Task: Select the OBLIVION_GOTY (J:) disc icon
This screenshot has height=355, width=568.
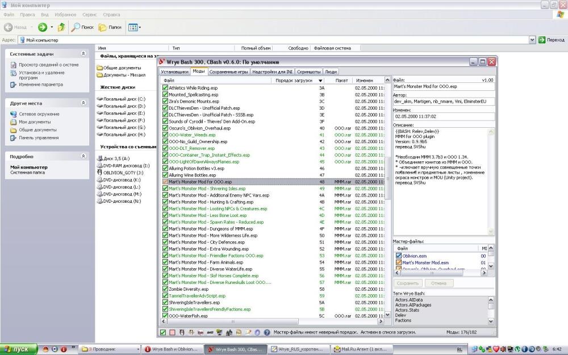Action: [x=100, y=173]
